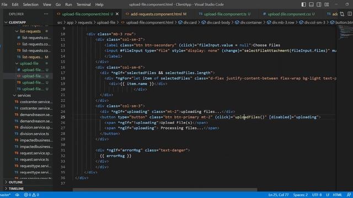Expand the TIMELINE section

coord(16,188)
